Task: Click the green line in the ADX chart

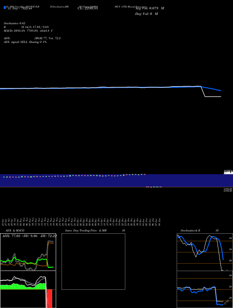Action: click(x=41, y=259)
